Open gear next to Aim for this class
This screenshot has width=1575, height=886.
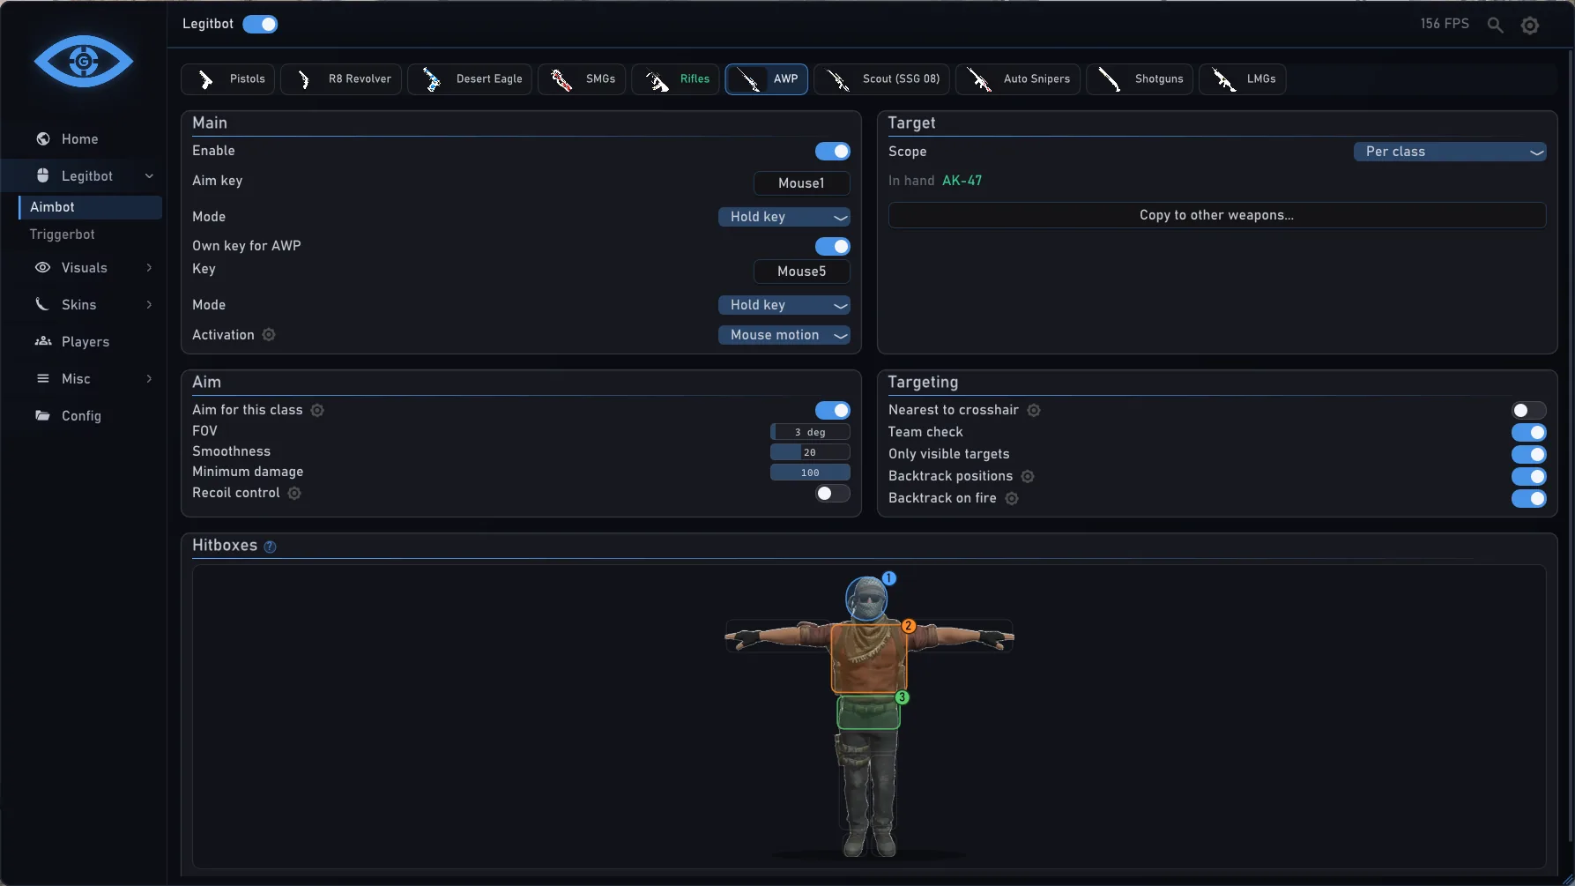(317, 410)
